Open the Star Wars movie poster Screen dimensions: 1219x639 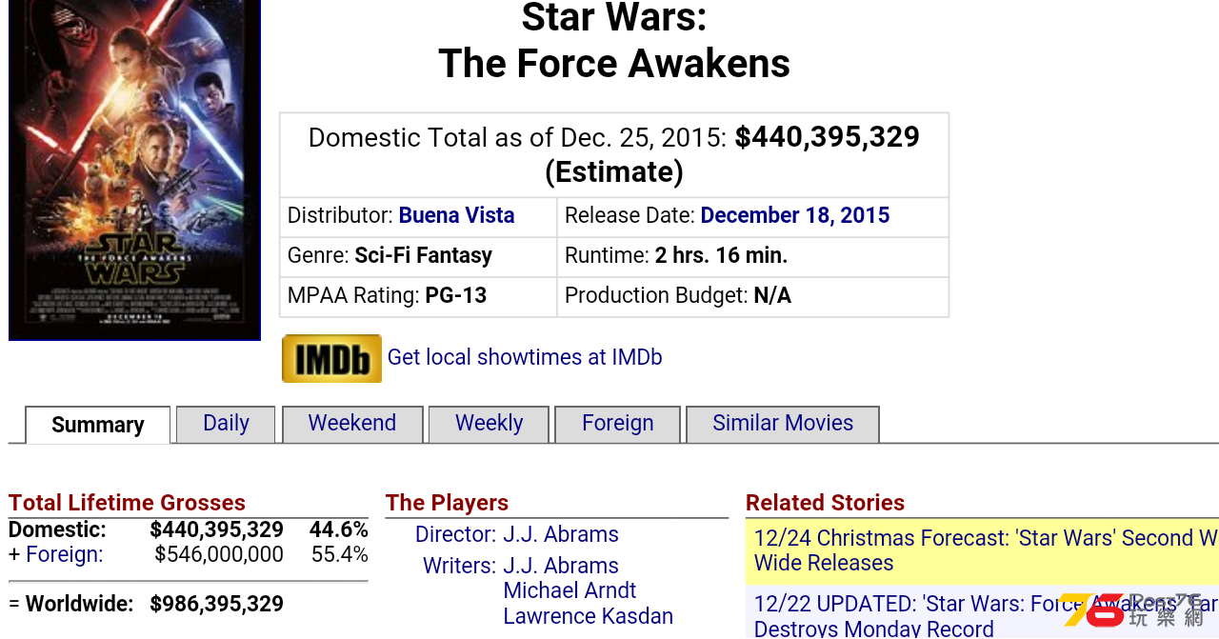tap(134, 170)
